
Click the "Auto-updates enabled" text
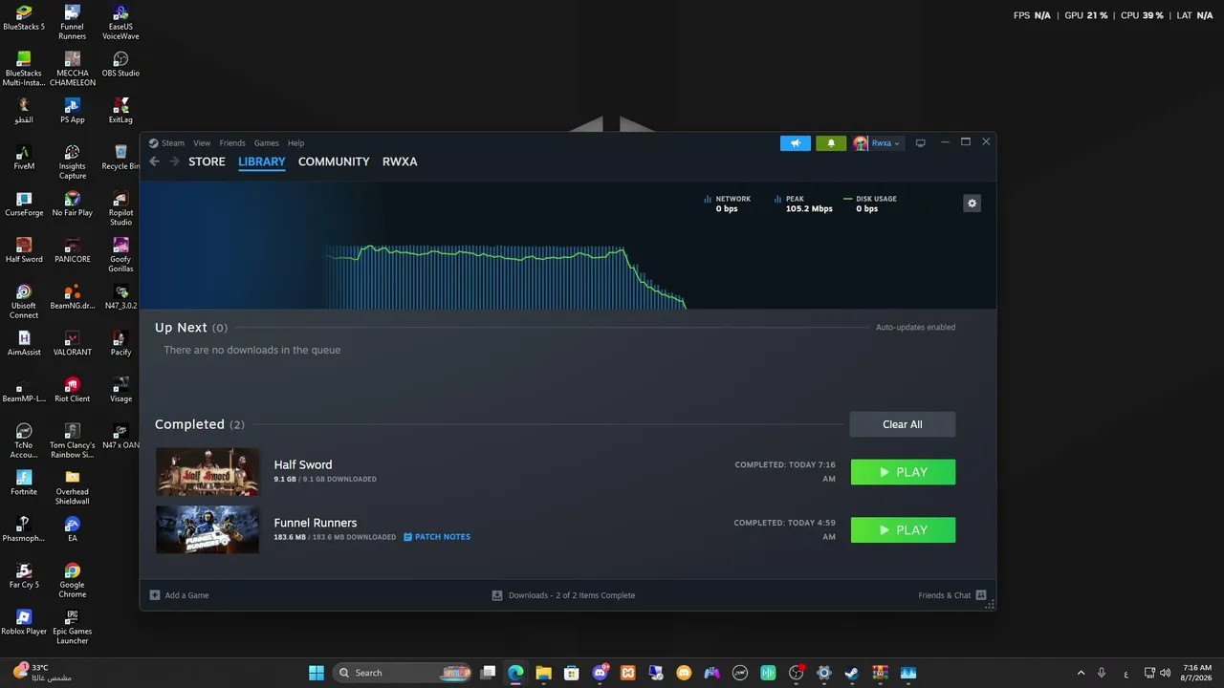915,327
